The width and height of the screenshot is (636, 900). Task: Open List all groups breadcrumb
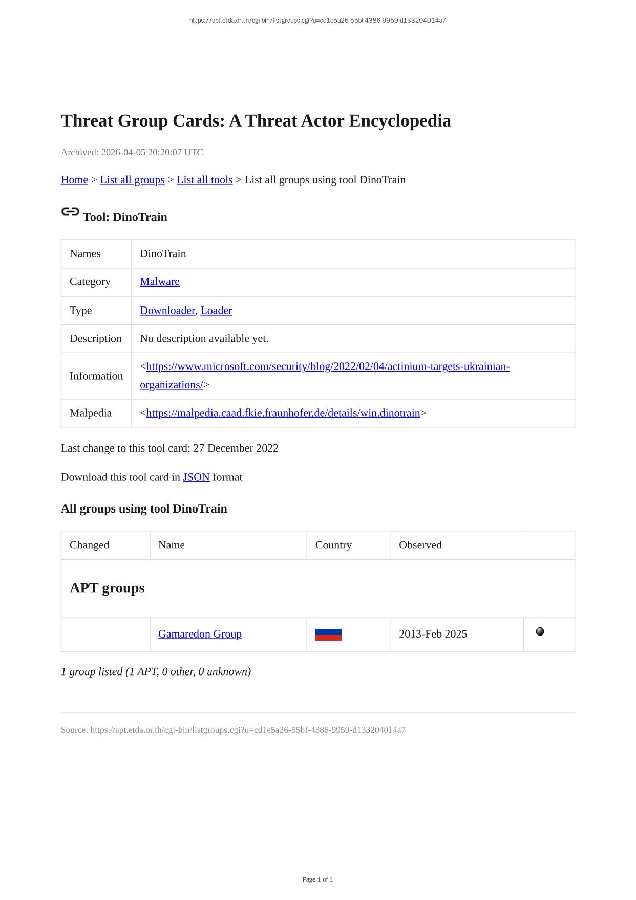tap(132, 180)
